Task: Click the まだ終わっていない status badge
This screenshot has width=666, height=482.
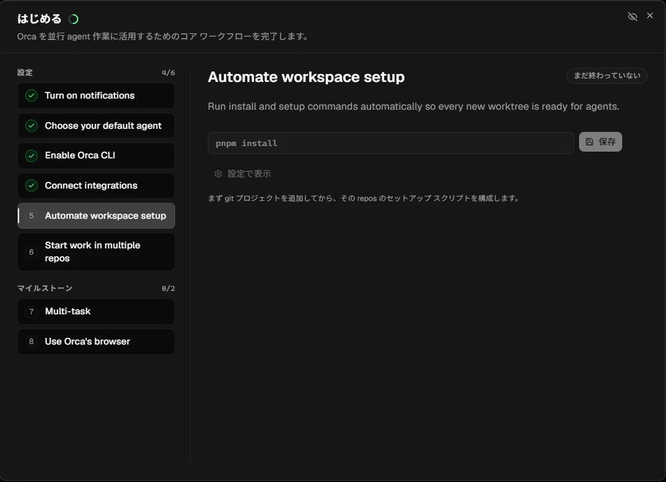Action: coord(607,76)
